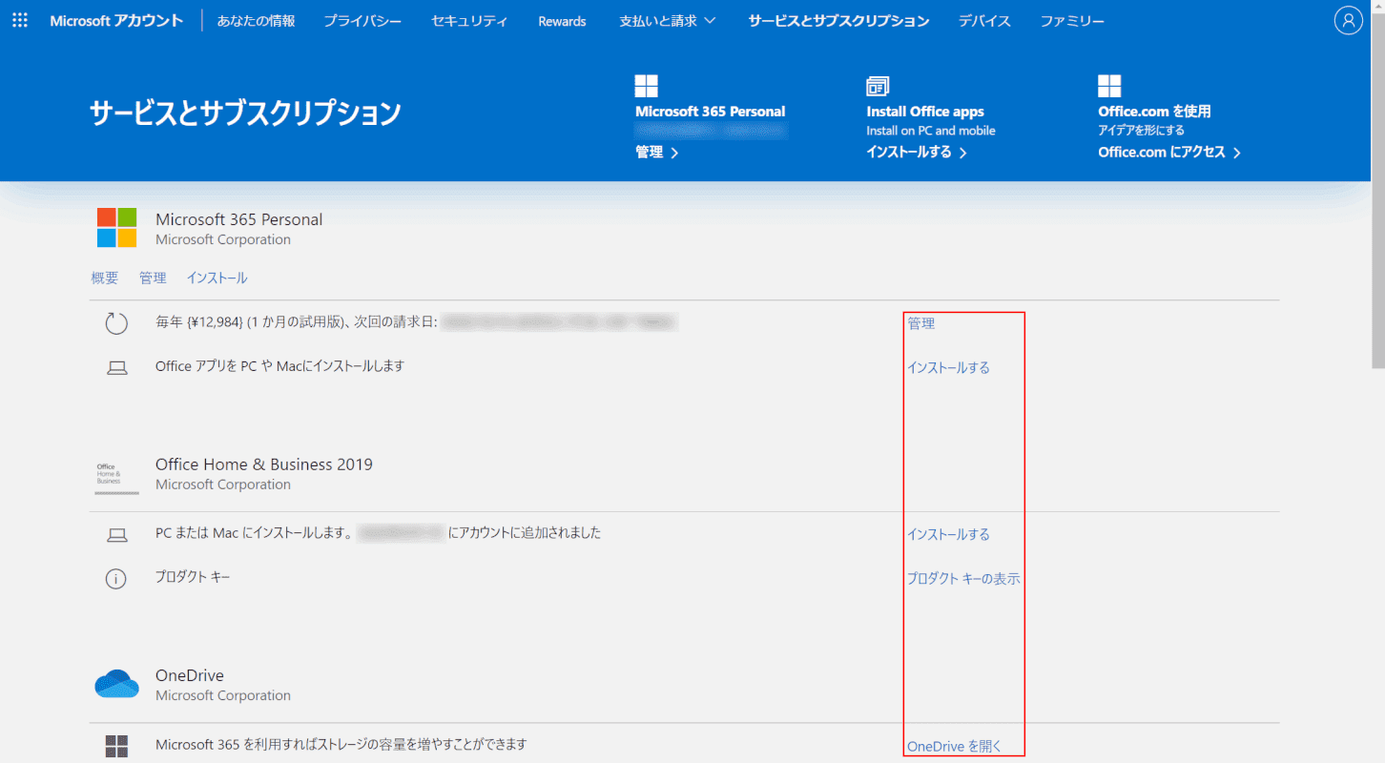Switch to 概要 tab under Microsoft 365
The image size is (1385, 763).
pos(105,278)
